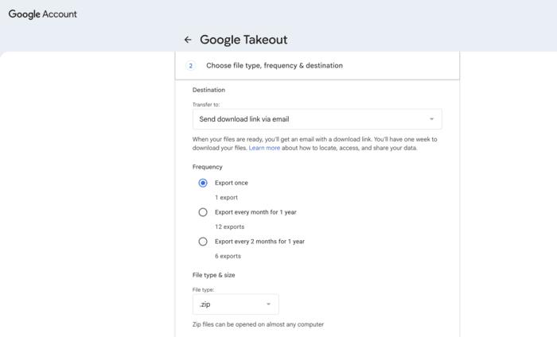Viewport: 557px width, 337px height.
Task: Open the .zip file type dropdown
Action: click(x=236, y=304)
